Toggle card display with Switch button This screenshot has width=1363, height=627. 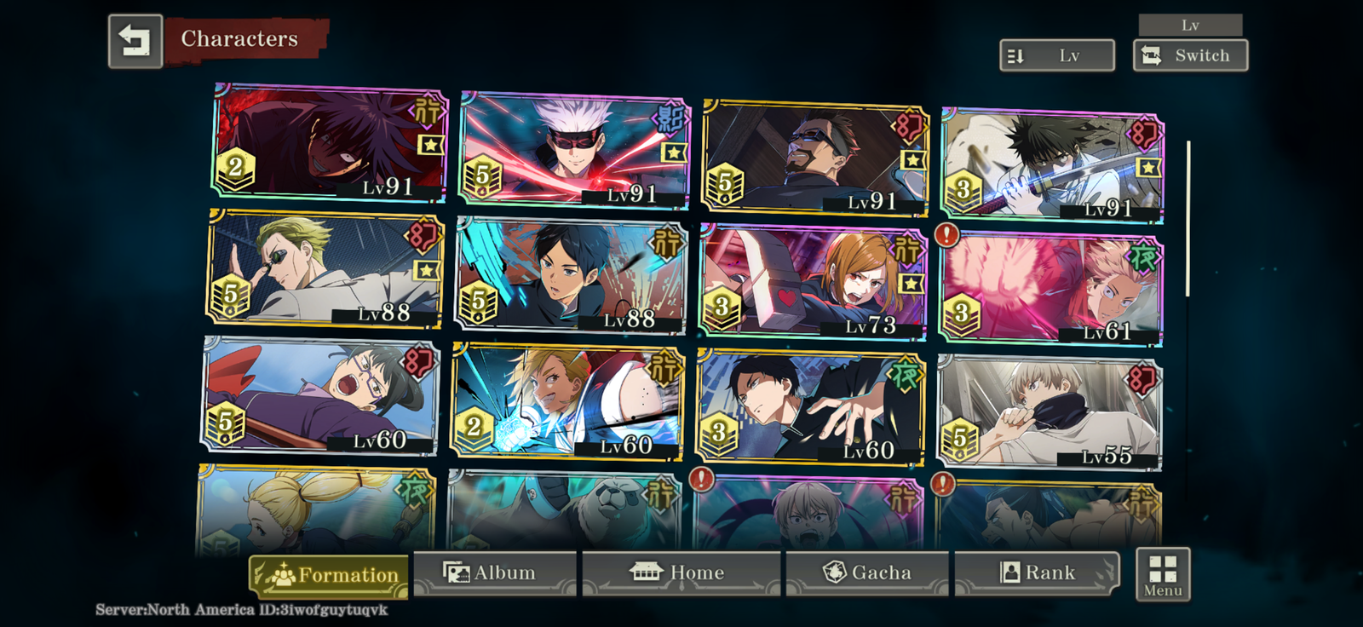coord(1190,55)
